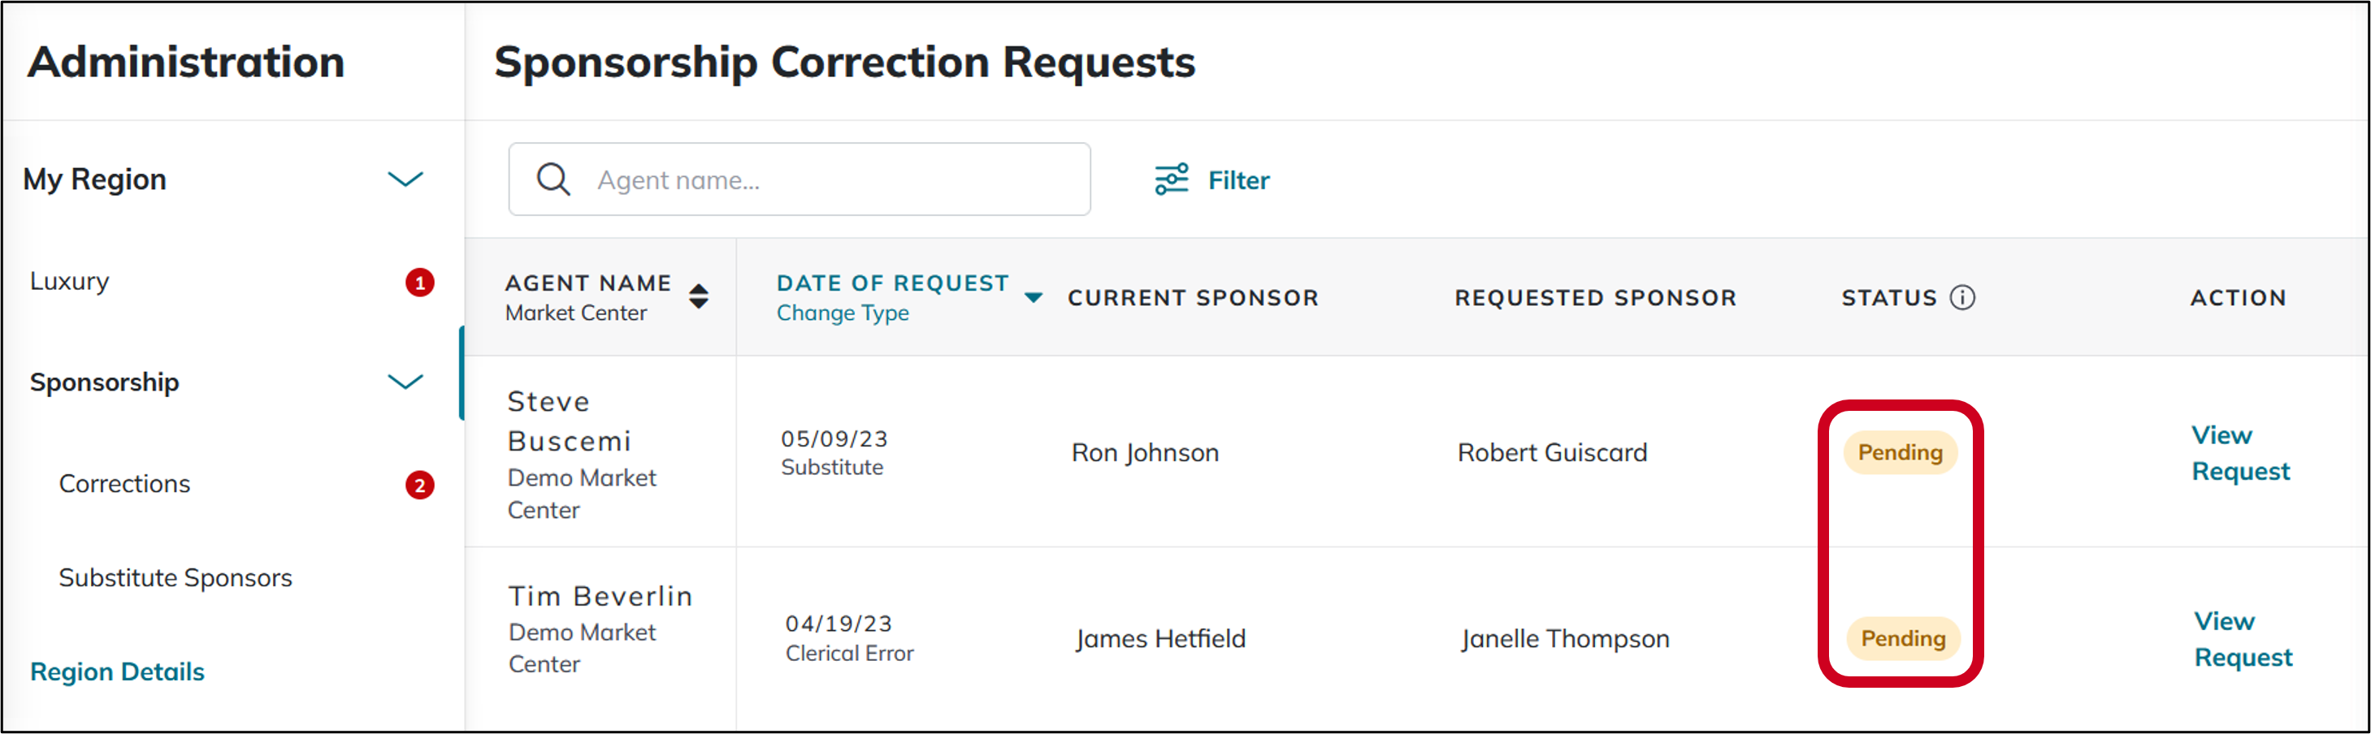Open the Region Details link
Screen dimensions: 2371x734
pyautogui.click(x=117, y=671)
